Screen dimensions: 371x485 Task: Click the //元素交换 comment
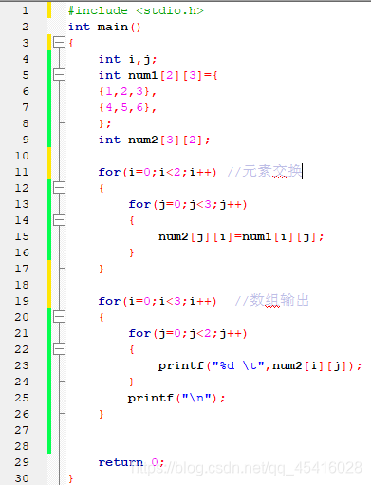tap(265, 171)
